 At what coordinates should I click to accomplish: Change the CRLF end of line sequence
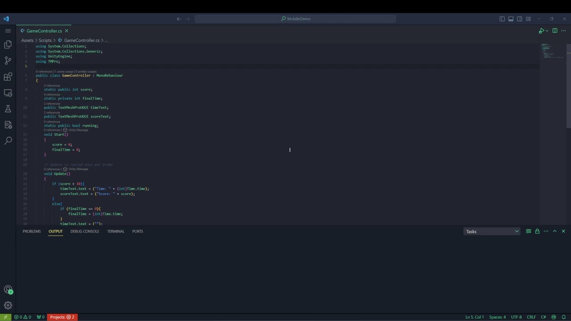click(531, 317)
